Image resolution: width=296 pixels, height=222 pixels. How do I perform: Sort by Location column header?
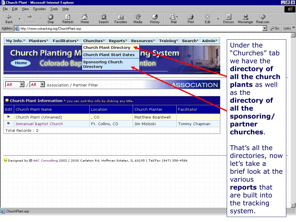99,109
